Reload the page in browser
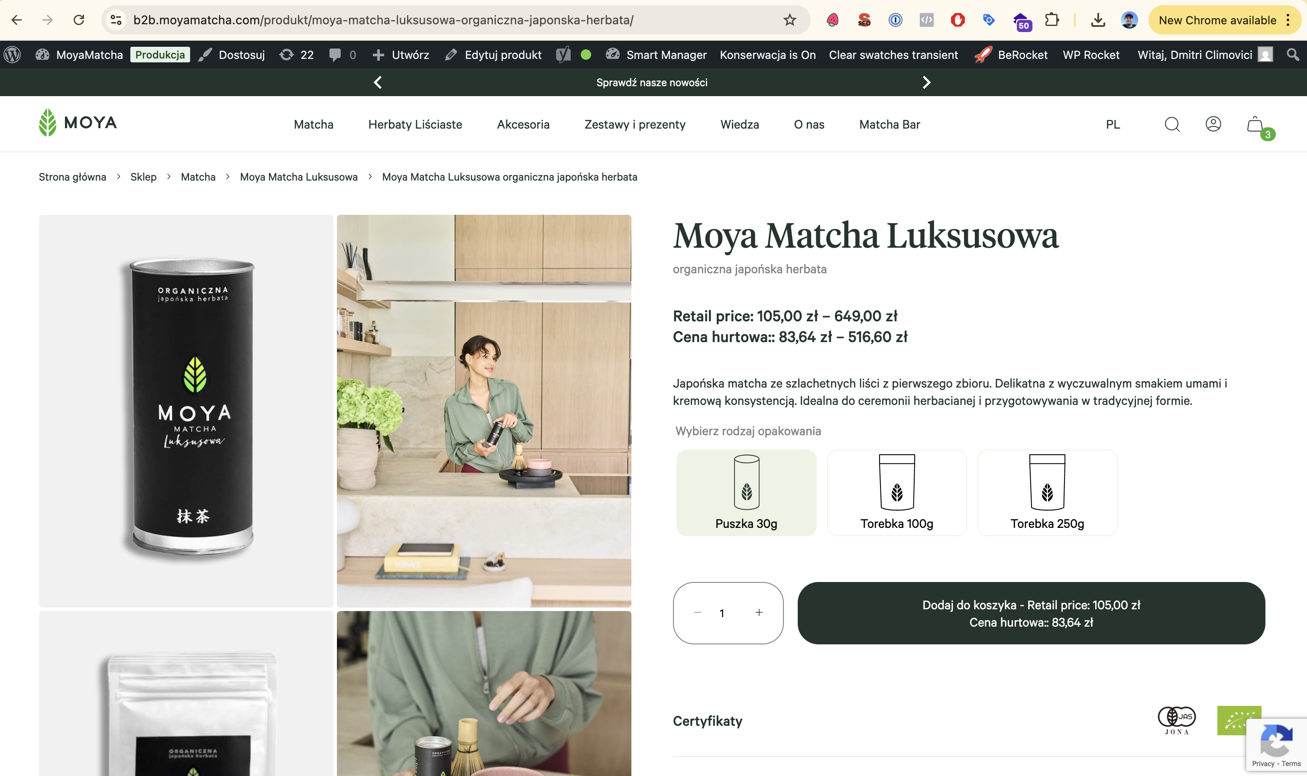Image resolution: width=1307 pixels, height=776 pixels. (79, 20)
